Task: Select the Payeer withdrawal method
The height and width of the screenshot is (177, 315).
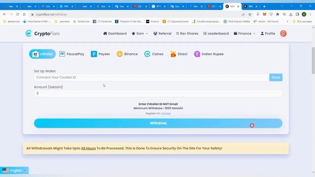Action: coord(100,54)
